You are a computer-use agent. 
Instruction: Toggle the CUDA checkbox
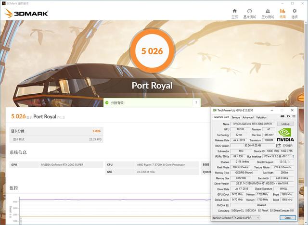248,210
